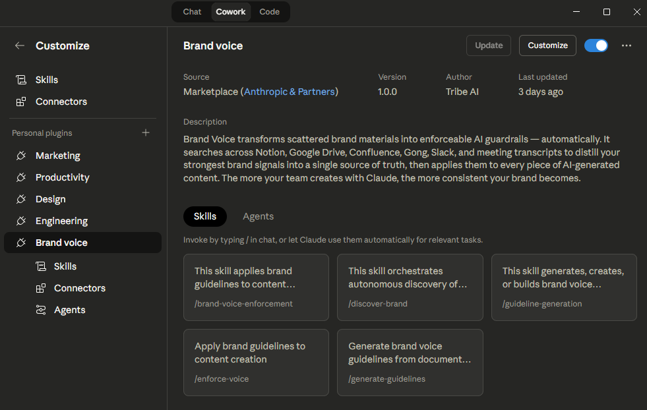This screenshot has width=647, height=410.
Task: Click the Brand voice page heading
Action: [x=213, y=45]
